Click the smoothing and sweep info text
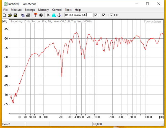The image size is (166, 128). coord(51,22)
